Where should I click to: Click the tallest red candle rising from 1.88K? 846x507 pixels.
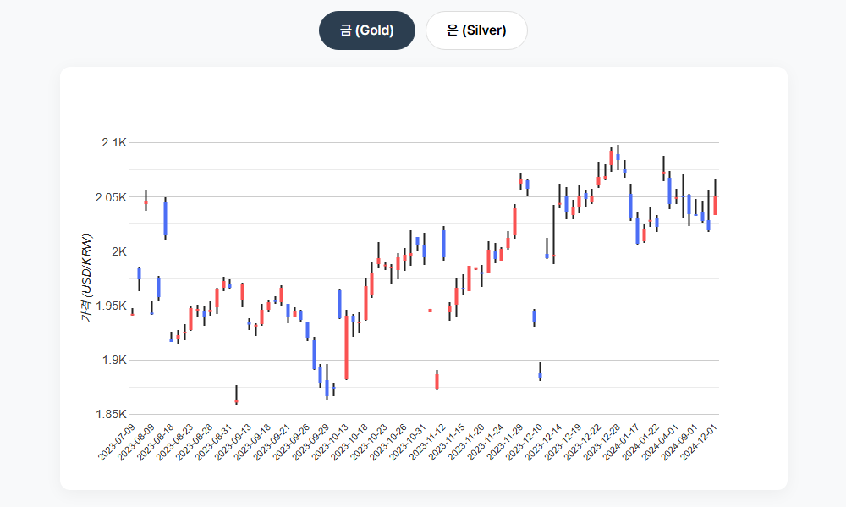tap(347, 347)
